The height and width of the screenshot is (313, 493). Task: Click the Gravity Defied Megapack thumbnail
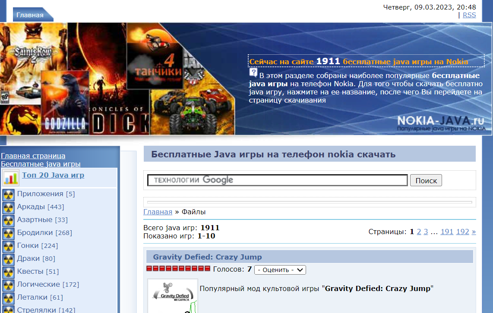click(x=173, y=296)
